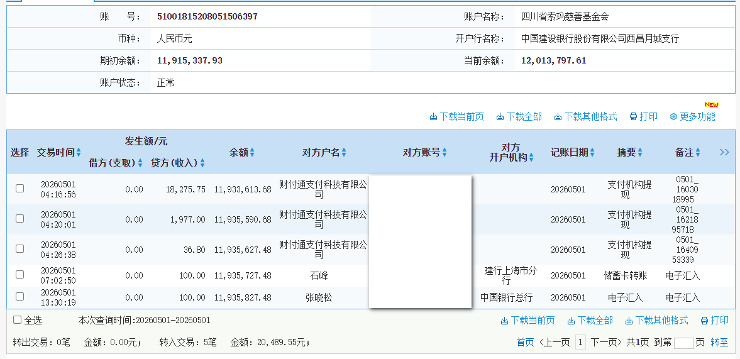740x359 pixels.
Task: Click credit amount 36.80
Action: pyautogui.click(x=194, y=250)
